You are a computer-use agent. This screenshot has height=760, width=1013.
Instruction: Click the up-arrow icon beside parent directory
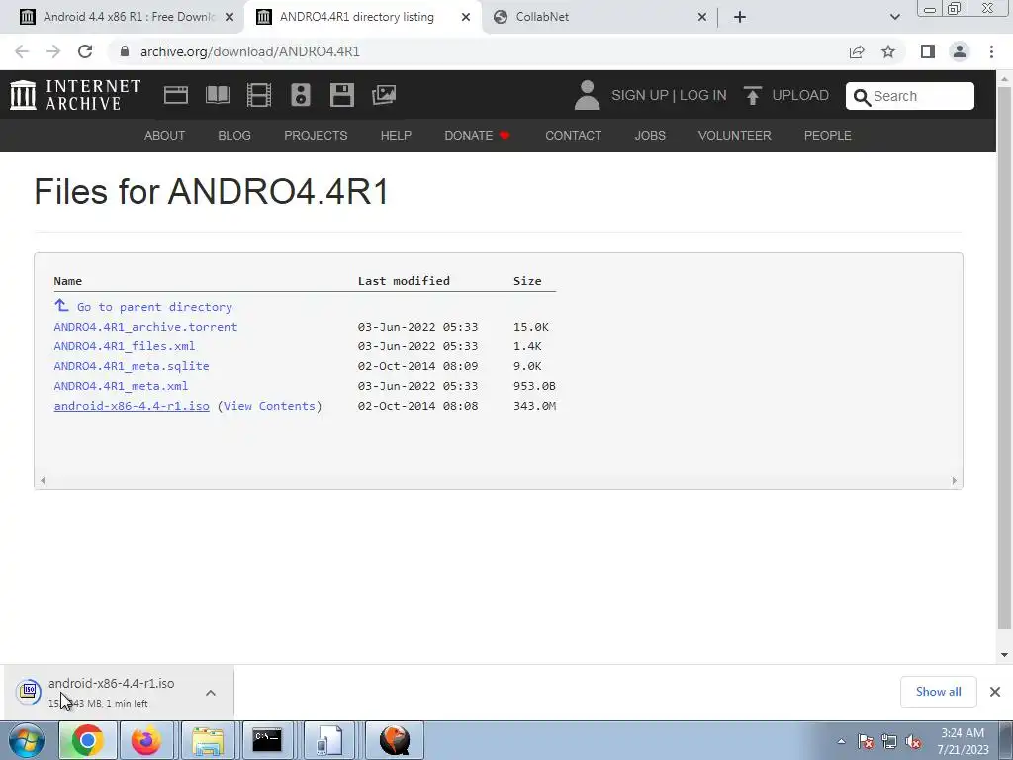point(61,305)
